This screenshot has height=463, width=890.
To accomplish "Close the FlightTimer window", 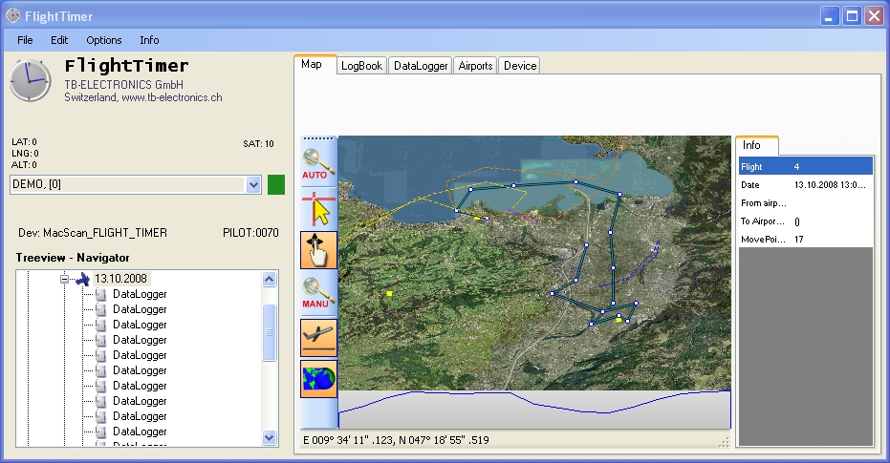I will pos(874,16).
